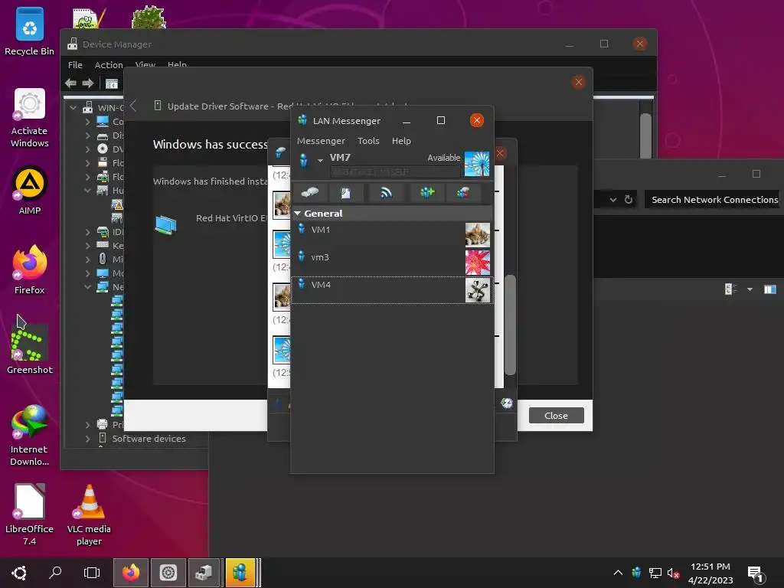Open notification center icon on taskbar
Viewport: 784px width, 588px height.
pos(756,574)
